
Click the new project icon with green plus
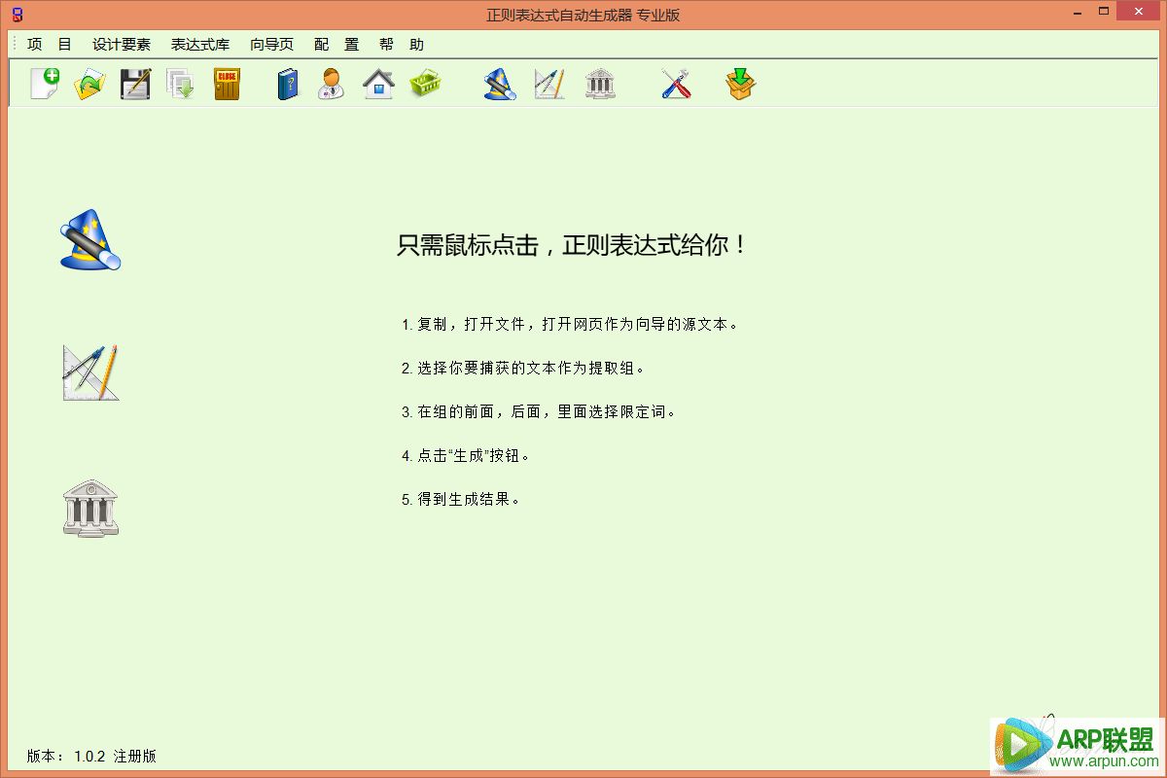(x=45, y=84)
